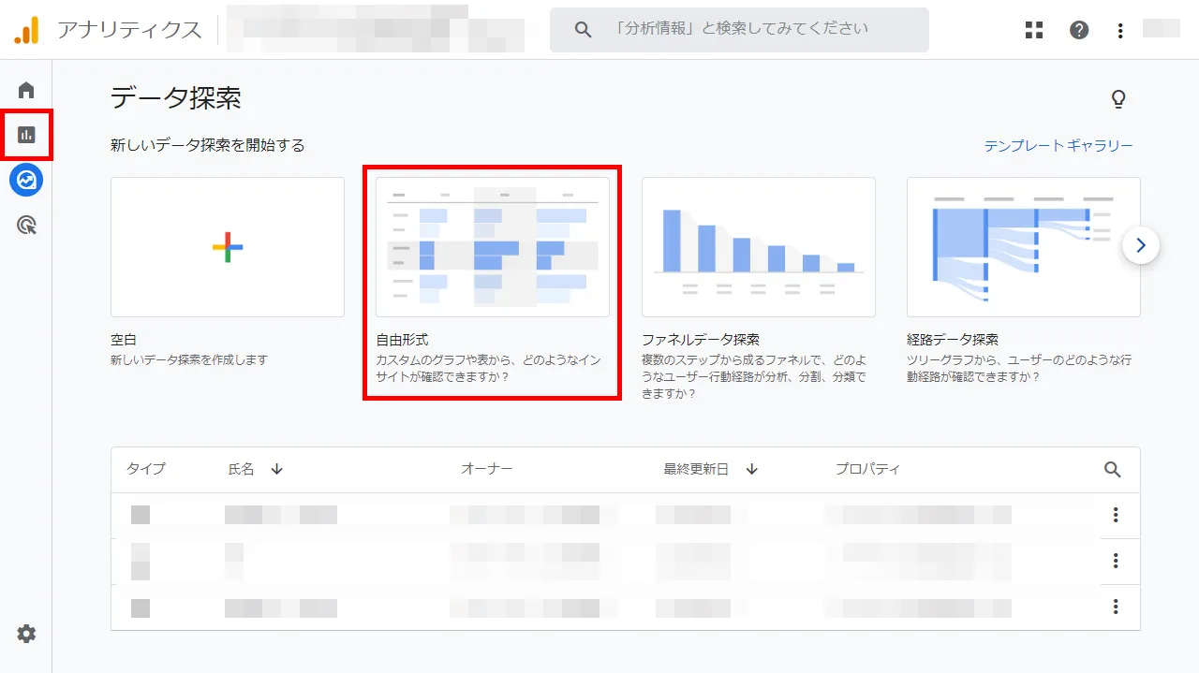Select the highlighted Explore compass icon

coord(25,180)
